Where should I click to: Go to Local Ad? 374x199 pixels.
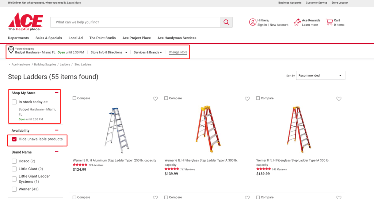pos(76,38)
